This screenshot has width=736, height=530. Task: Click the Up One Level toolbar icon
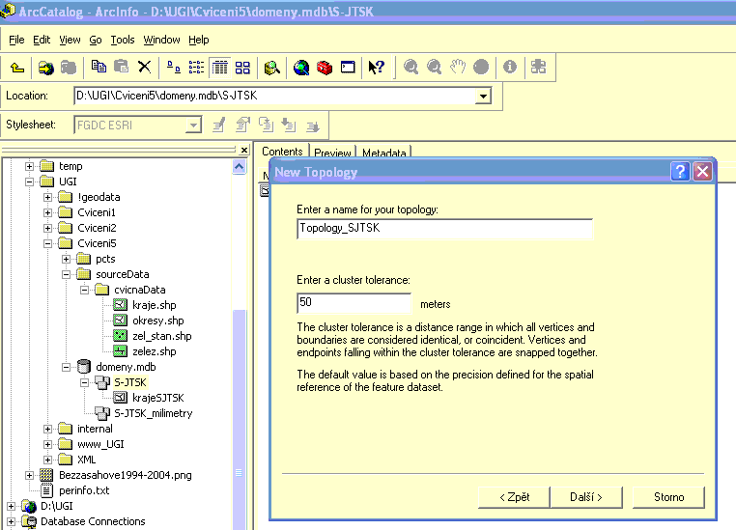pos(17,68)
